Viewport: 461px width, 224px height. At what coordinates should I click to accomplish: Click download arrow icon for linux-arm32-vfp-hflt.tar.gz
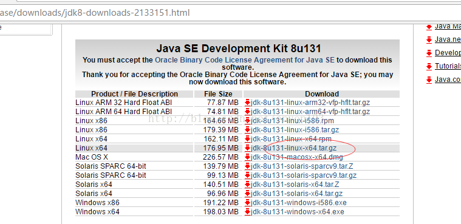pyautogui.click(x=248, y=103)
